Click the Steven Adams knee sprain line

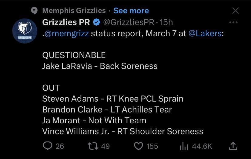point(113,99)
